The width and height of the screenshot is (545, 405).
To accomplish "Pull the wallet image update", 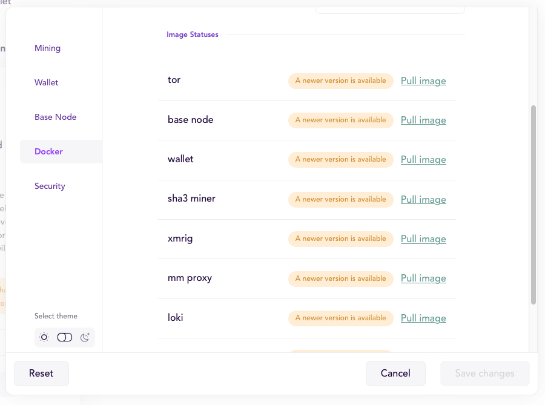I will pyautogui.click(x=423, y=159).
